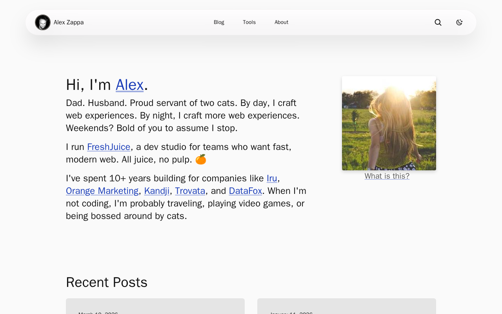
Task: Follow the Alex link in the heading
Action: (x=129, y=85)
